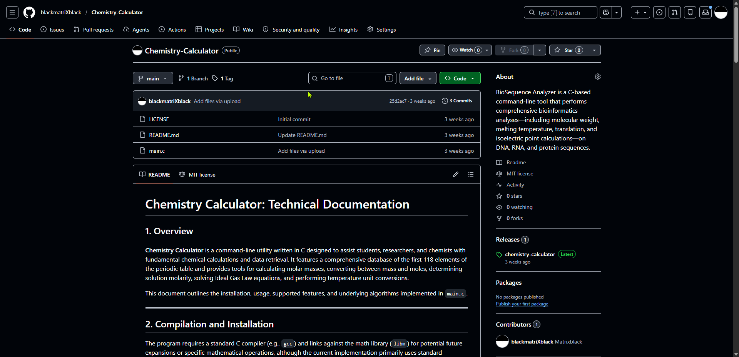Open the Copilot dropdown arrow
Image resolution: width=739 pixels, height=357 pixels.
[x=617, y=12]
